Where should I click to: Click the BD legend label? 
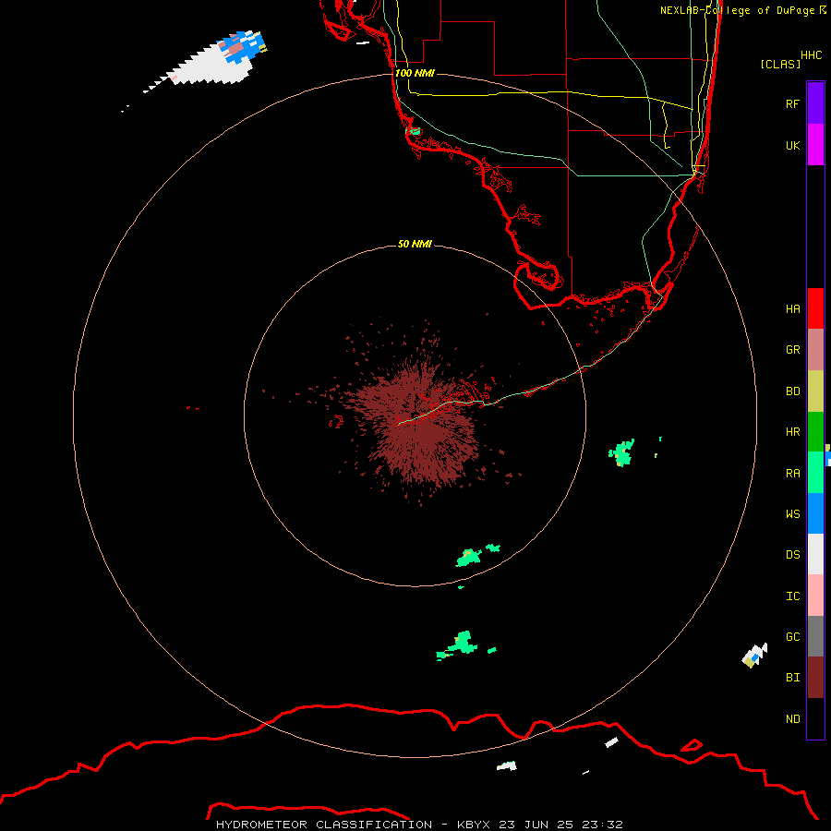(792, 391)
